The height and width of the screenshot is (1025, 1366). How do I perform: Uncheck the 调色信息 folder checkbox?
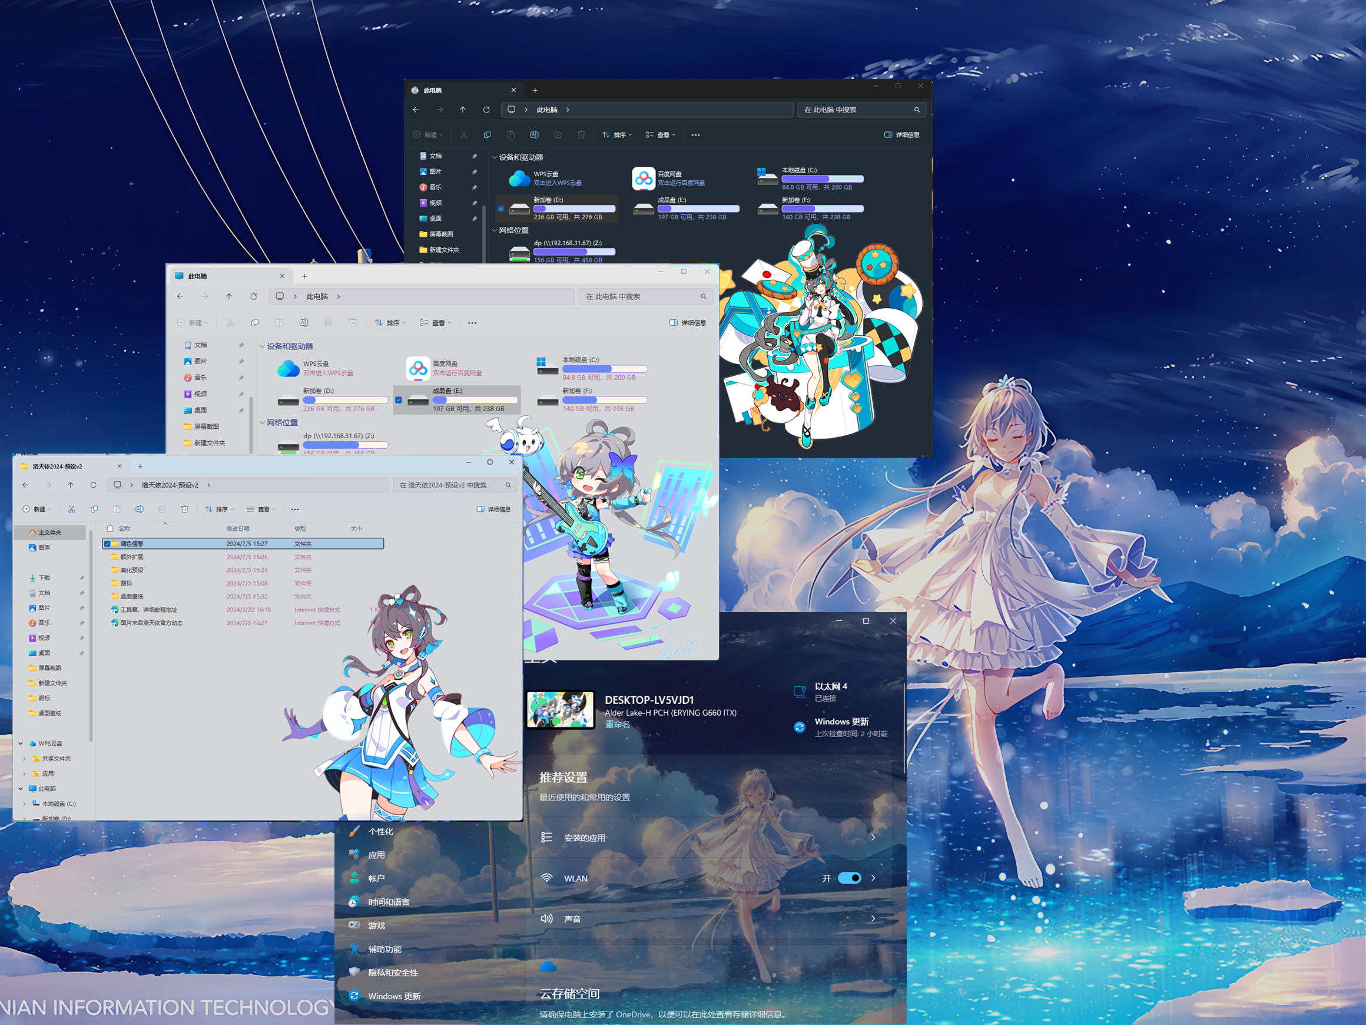[107, 544]
